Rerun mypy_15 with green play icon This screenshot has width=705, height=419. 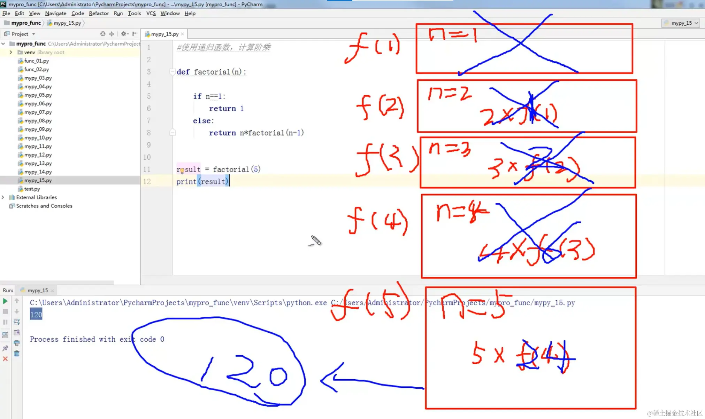(5, 301)
